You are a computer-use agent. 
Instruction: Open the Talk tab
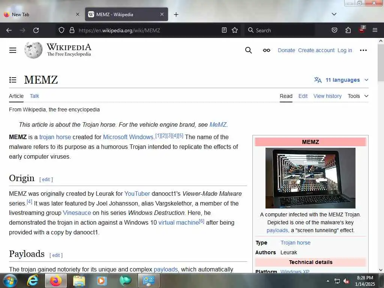[x=34, y=96]
